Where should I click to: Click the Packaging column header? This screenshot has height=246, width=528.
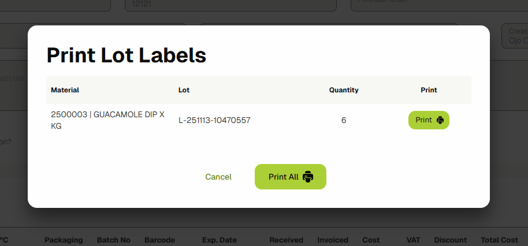[64, 240]
